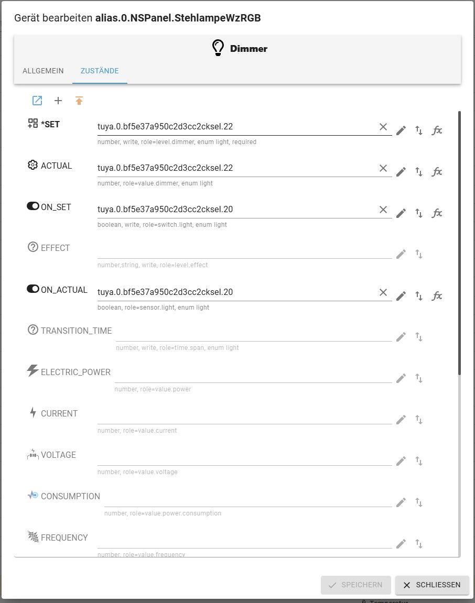Image resolution: width=475 pixels, height=603 pixels.
Task: Click the ACTUAL state ID input field
Action: [236, 168]
